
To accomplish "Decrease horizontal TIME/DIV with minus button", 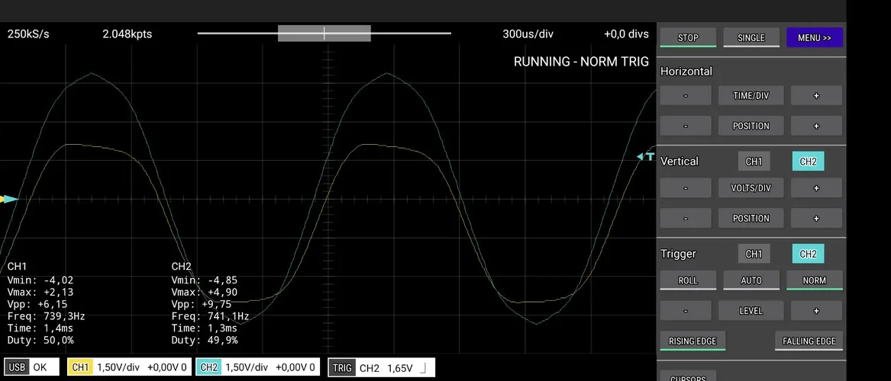I will click(x=686, y=96).
